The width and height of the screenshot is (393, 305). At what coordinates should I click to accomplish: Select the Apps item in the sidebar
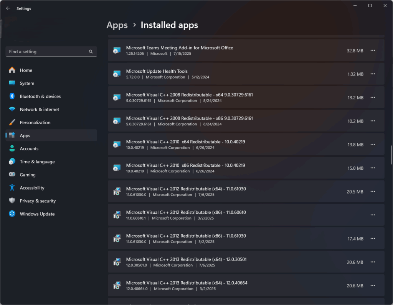[25, 135]
